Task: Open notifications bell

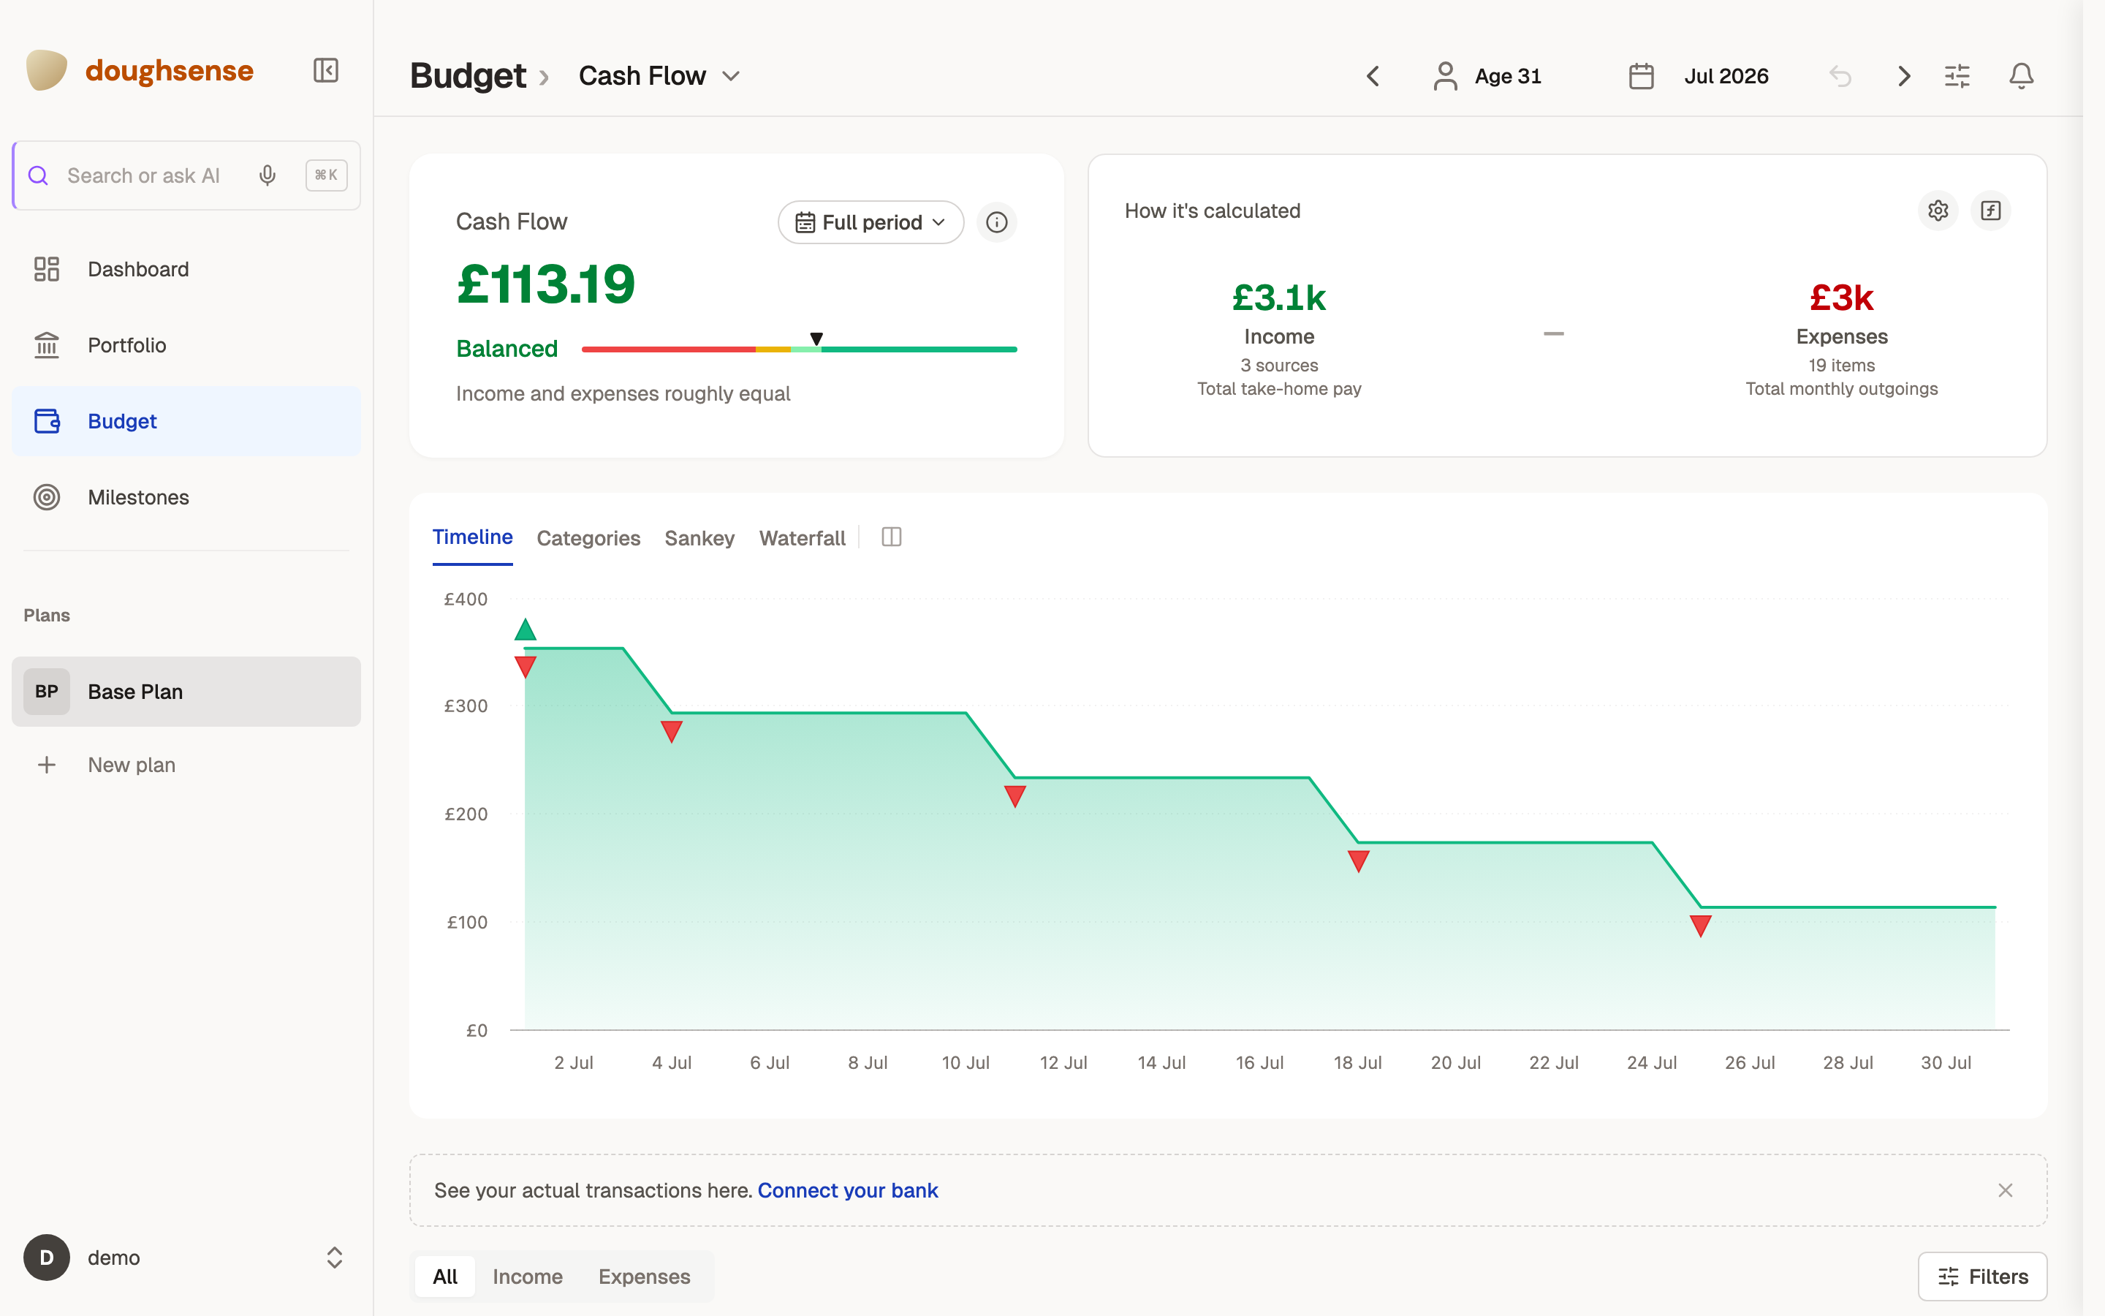Action: point(2022,77)
